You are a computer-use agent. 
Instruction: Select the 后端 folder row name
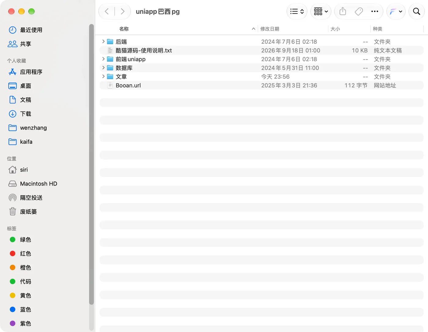pyautogui.click(x=121, y=42)
